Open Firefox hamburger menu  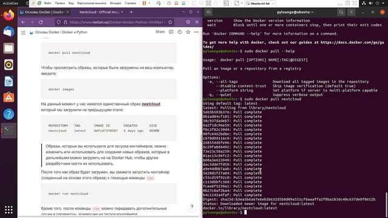pyautogui.click(x=196, y=22)
